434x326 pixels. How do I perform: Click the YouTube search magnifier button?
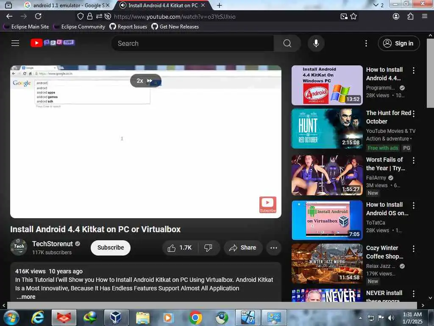click(287, 43)
